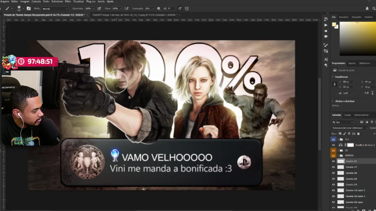Switch to the Amostras tab
The height and width of the screenshot is (211, 376).
tap(344, 17)
